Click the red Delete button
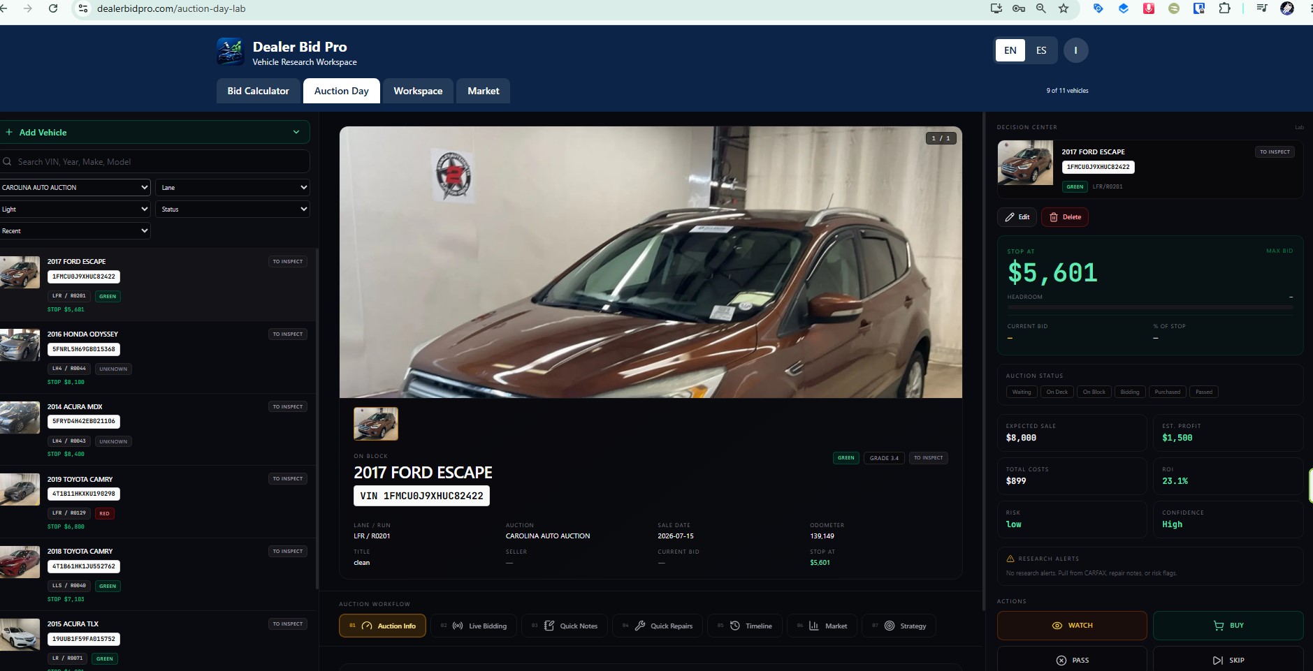1313x671 pixels. (x=1065, y=217)
